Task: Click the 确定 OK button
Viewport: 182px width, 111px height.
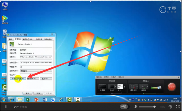Action: pos(27,93)
